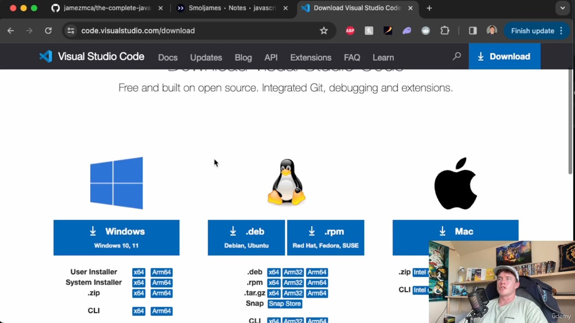Close the Smoljames Notes tab
This screenshot has height=323, width=575.
[285, 8]
